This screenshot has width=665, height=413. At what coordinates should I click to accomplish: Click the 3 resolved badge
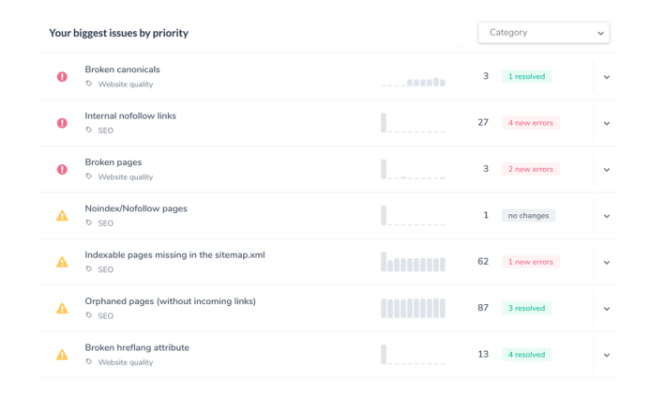point(526,308)
